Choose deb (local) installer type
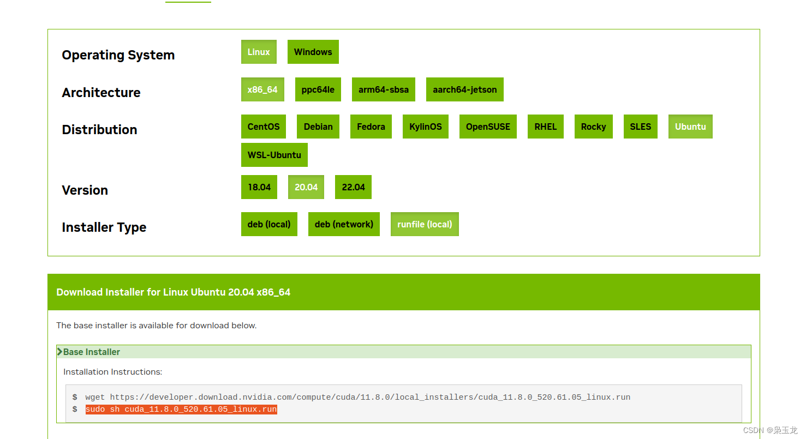Image resolution: width=806 pixels, height=439 pixels. click(269, 224)
